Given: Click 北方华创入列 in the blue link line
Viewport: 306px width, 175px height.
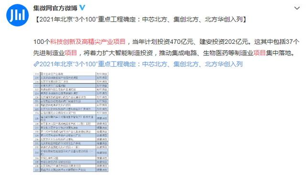Looking at the screenshot, I should (x=224, y=64).
